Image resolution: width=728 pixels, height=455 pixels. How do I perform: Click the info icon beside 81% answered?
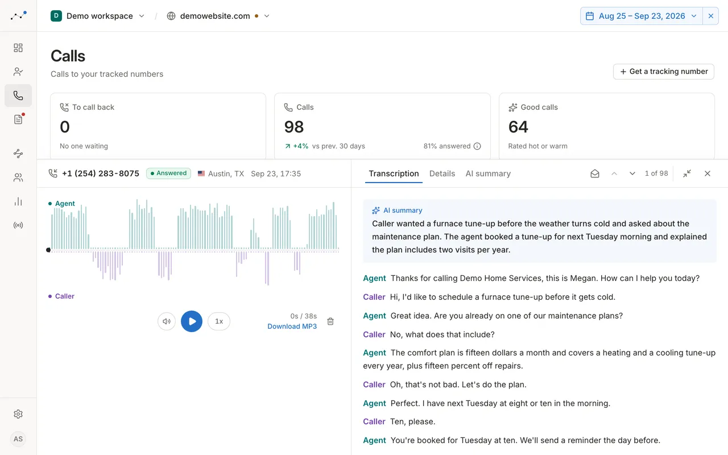pos(477,146)
